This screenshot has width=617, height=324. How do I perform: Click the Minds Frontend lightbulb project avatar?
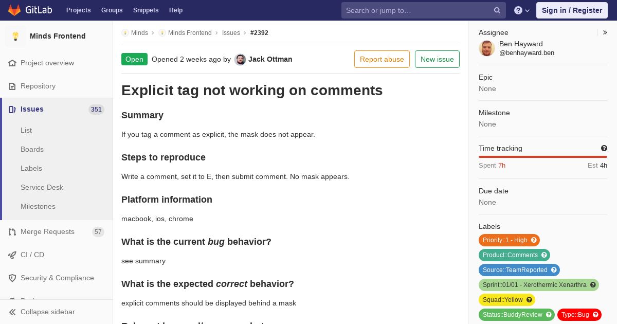(x=15, y=36)
